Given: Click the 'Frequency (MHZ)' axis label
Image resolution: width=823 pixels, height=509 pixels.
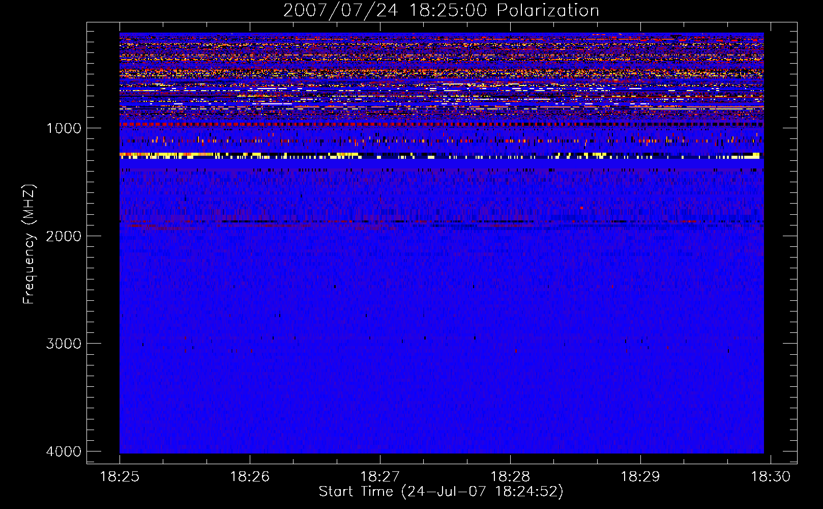Looking at the screenshot, I should 29,244.
